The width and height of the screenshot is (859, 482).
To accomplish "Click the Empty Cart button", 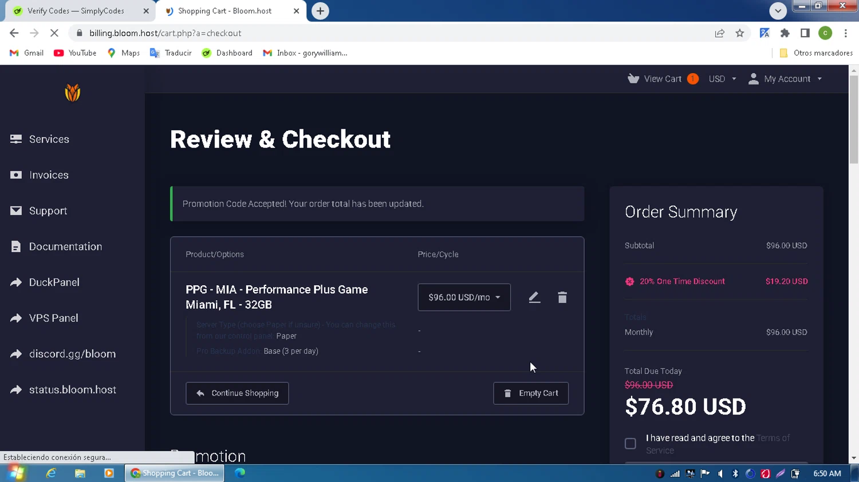I will click(531, 393).
